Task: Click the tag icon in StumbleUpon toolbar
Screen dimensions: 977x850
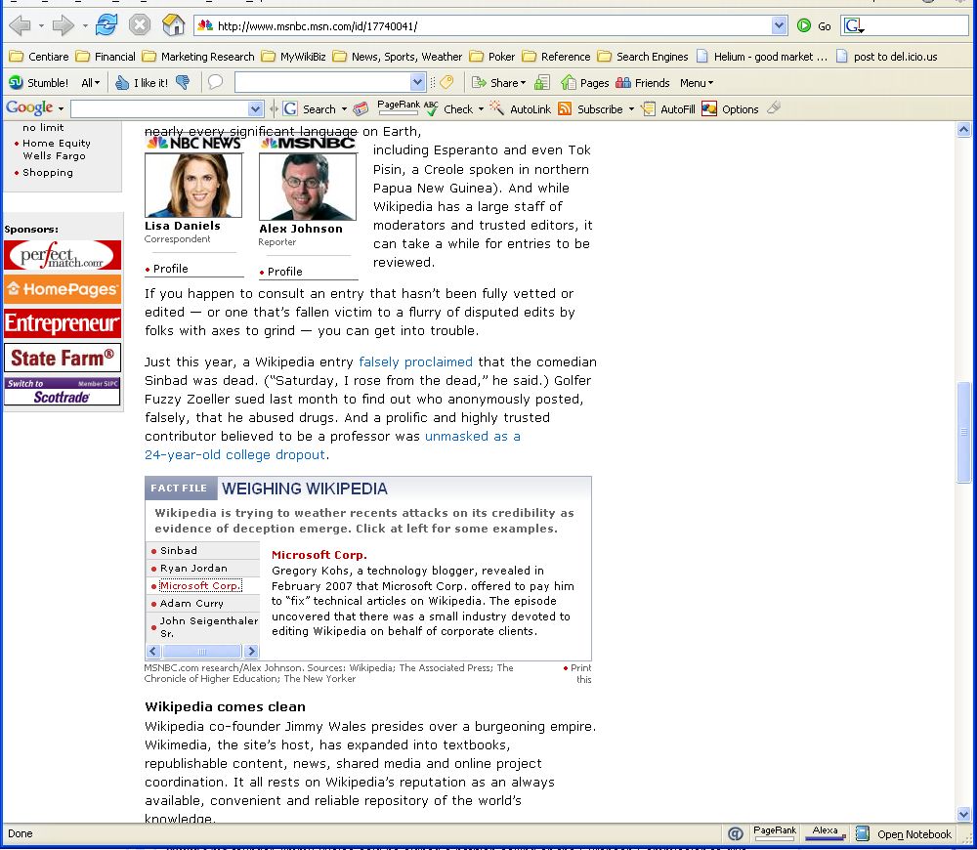Action: click(x=446, y=82)
